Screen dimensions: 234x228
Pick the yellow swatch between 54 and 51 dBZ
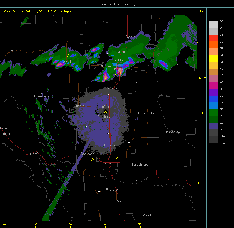pos(213,58)
